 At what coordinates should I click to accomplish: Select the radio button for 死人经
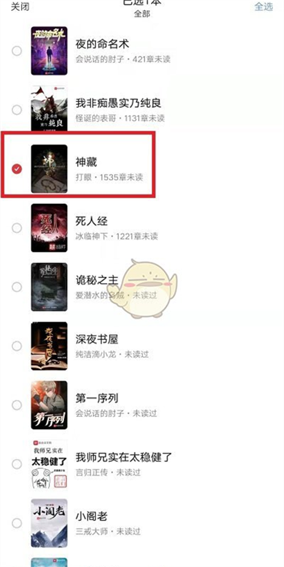(x=17, y=228)
